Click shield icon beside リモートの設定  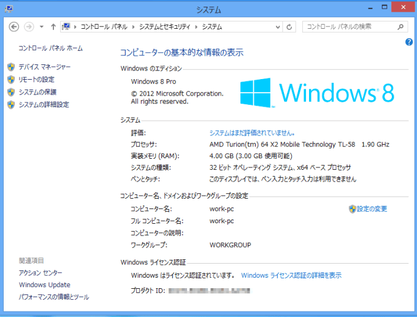[x=11, y=80]
